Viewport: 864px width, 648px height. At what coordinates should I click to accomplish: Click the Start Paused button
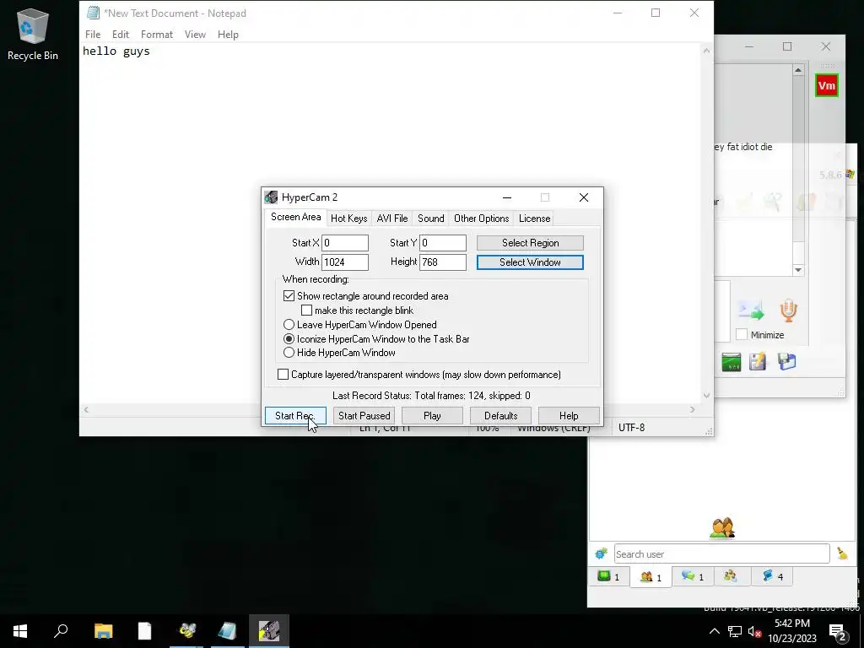coord(364,415)
